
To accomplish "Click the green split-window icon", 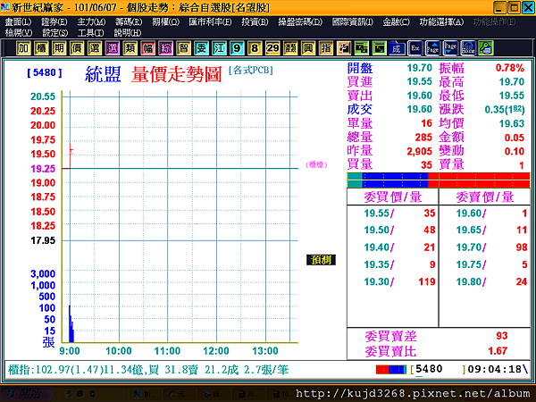I will tap(361, 48).
